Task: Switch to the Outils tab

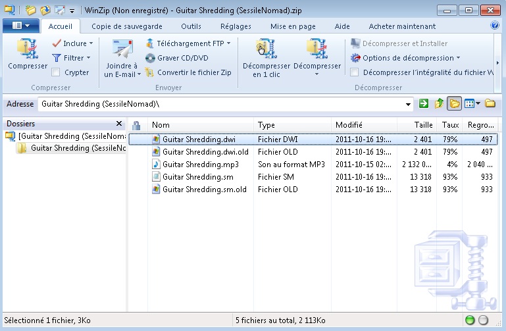Action: point(191,26)
